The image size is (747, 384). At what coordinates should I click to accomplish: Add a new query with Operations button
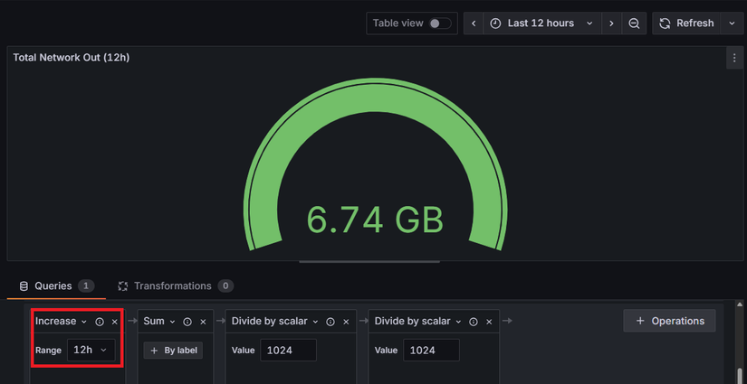tap(669, 321)
